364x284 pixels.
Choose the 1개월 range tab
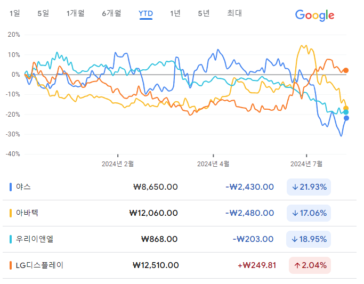coord(76,13)
